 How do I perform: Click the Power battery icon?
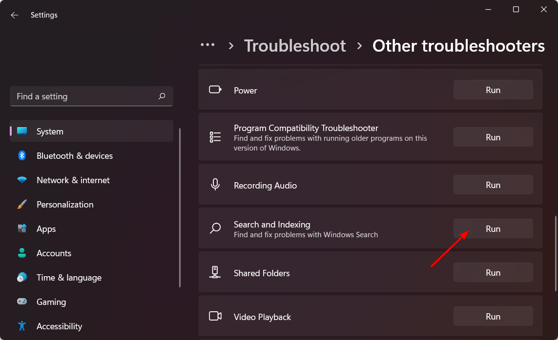pos(215,90)
